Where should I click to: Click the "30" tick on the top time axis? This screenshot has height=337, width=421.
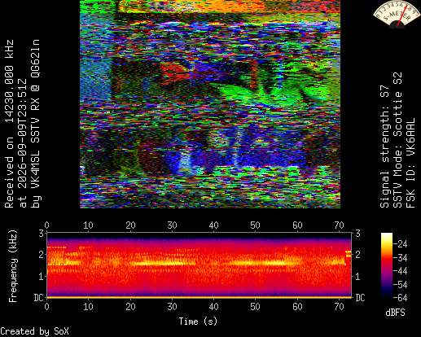(x=172, y=225)
